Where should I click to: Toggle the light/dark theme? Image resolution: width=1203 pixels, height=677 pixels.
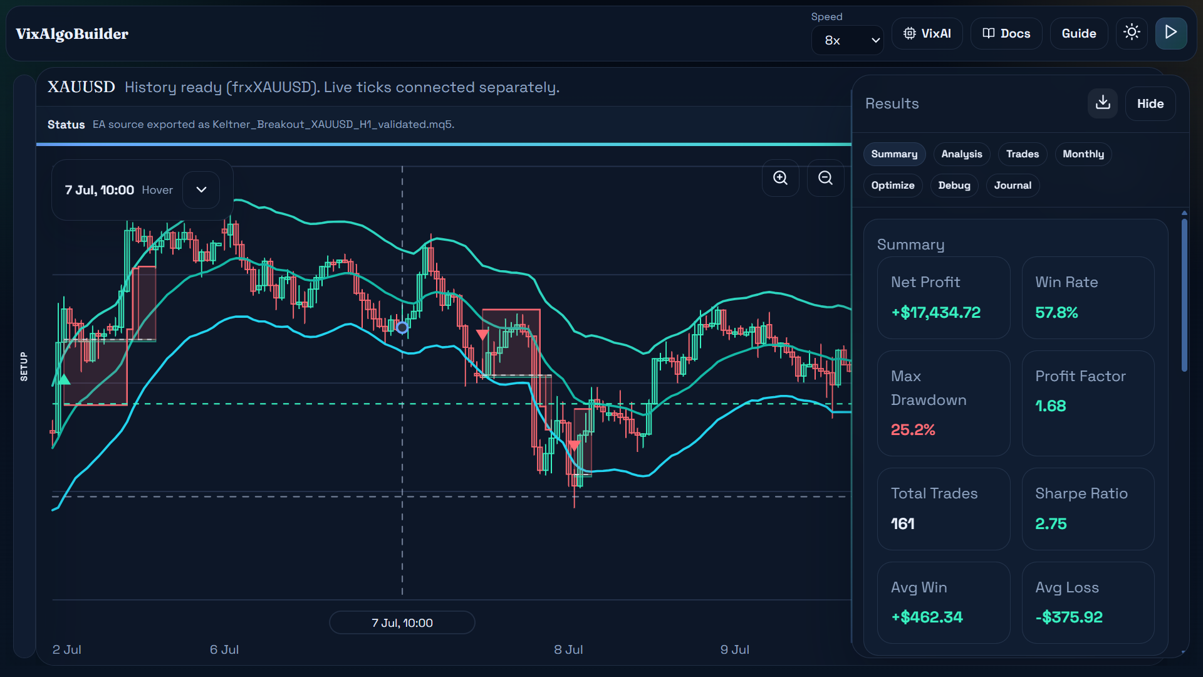click(x=1132, y=33)
